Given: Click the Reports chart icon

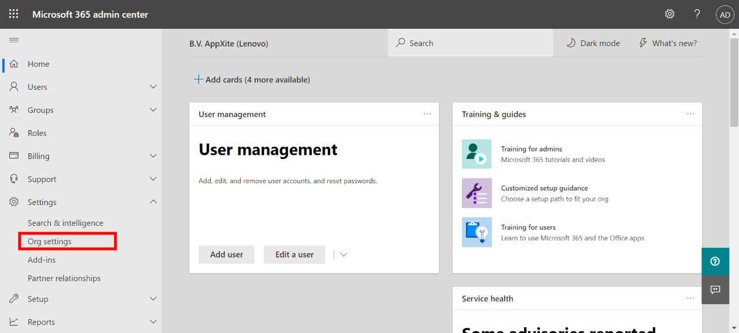Looking at the screenshot, I should click(14, 322).
